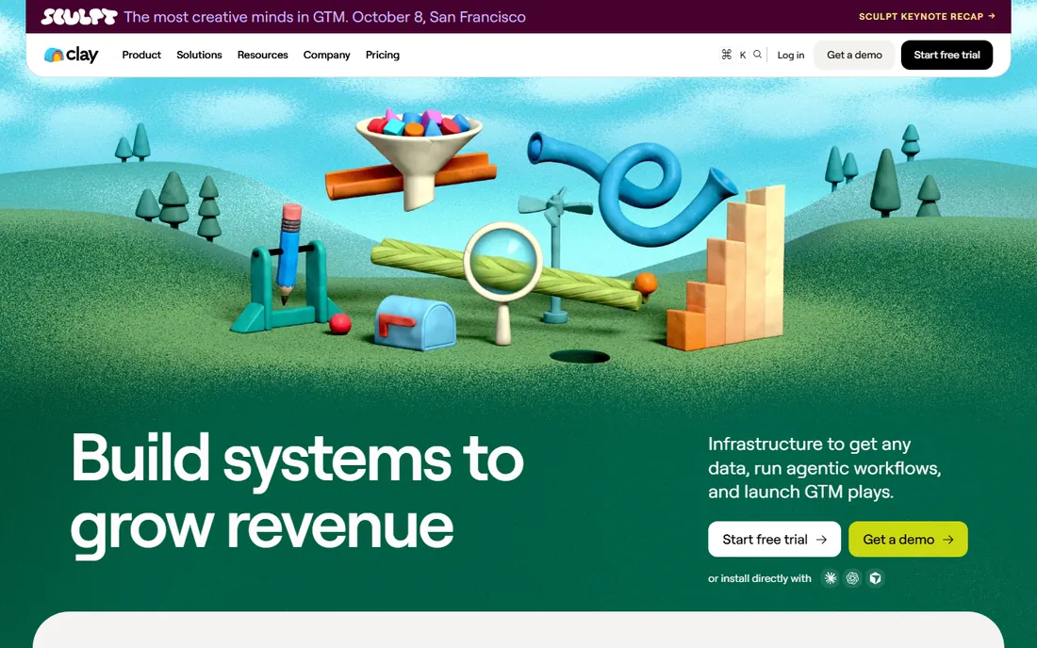Open the Product menu
The height and width of the screenshot is (648, 1037).
[141, 55]
